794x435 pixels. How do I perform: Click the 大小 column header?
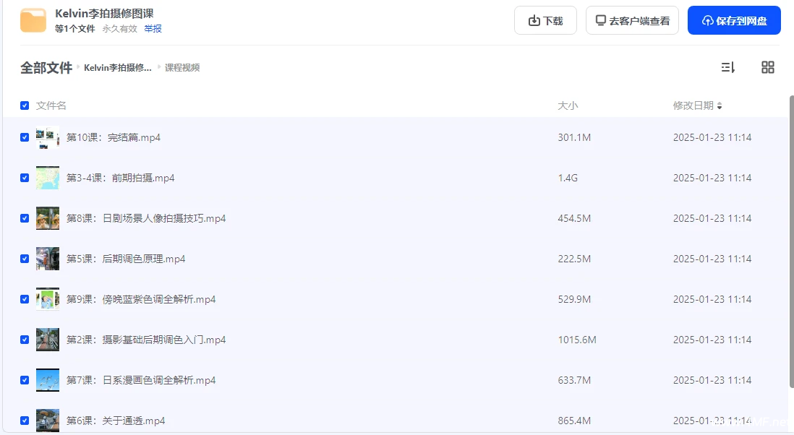click(x=568, y=105)
